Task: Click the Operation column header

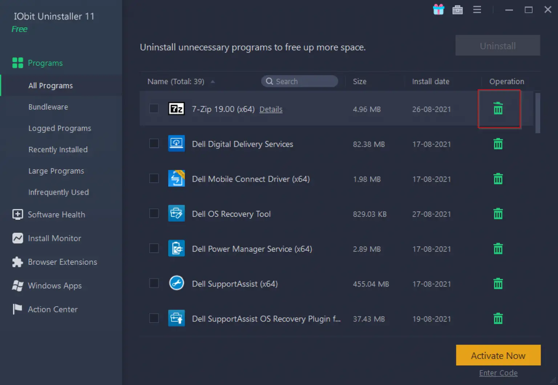Action: click(x=506, y=81)
